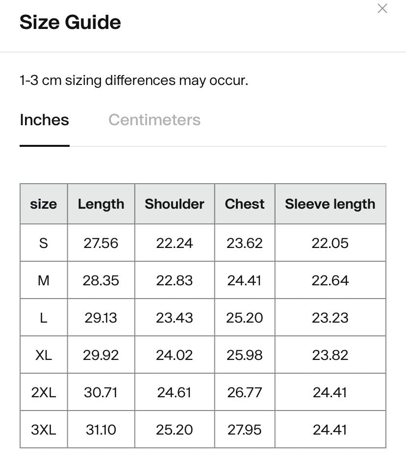Image resolution: width=406 pixels, height=467 pixels.
Task: Click the Chest column header
Action: tap(245, 204)
